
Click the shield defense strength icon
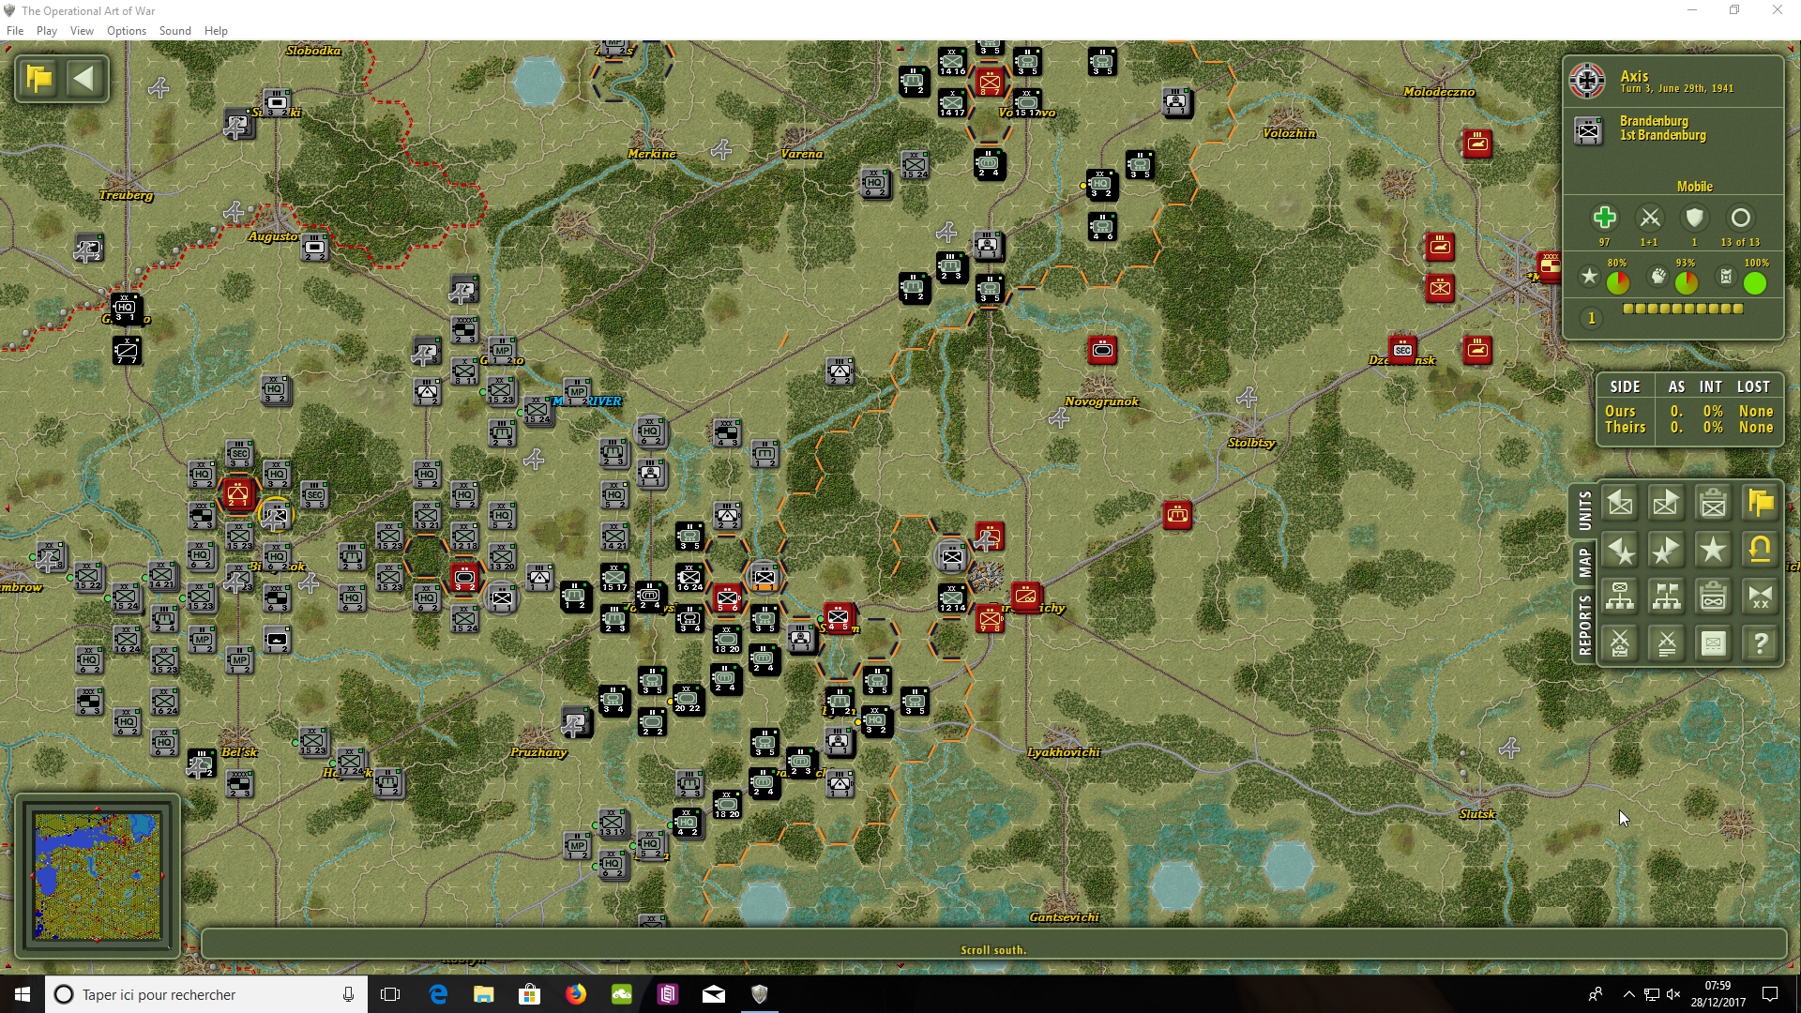(1694, 219)
